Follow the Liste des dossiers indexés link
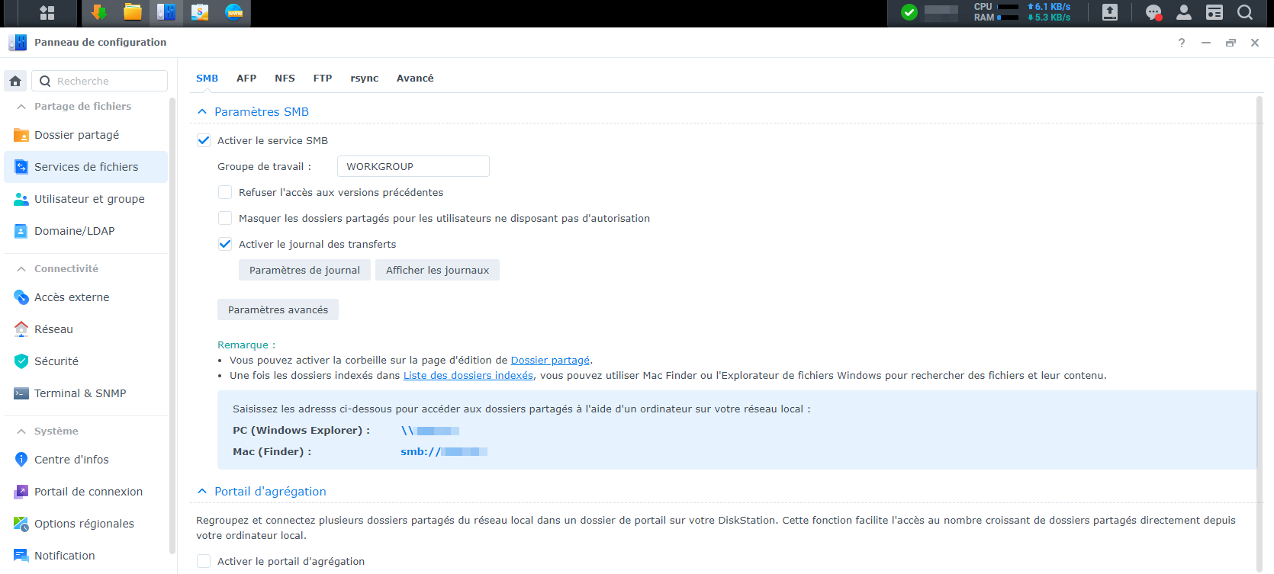Viewport: 1274px width, 574px height. (x=468, y=375)
